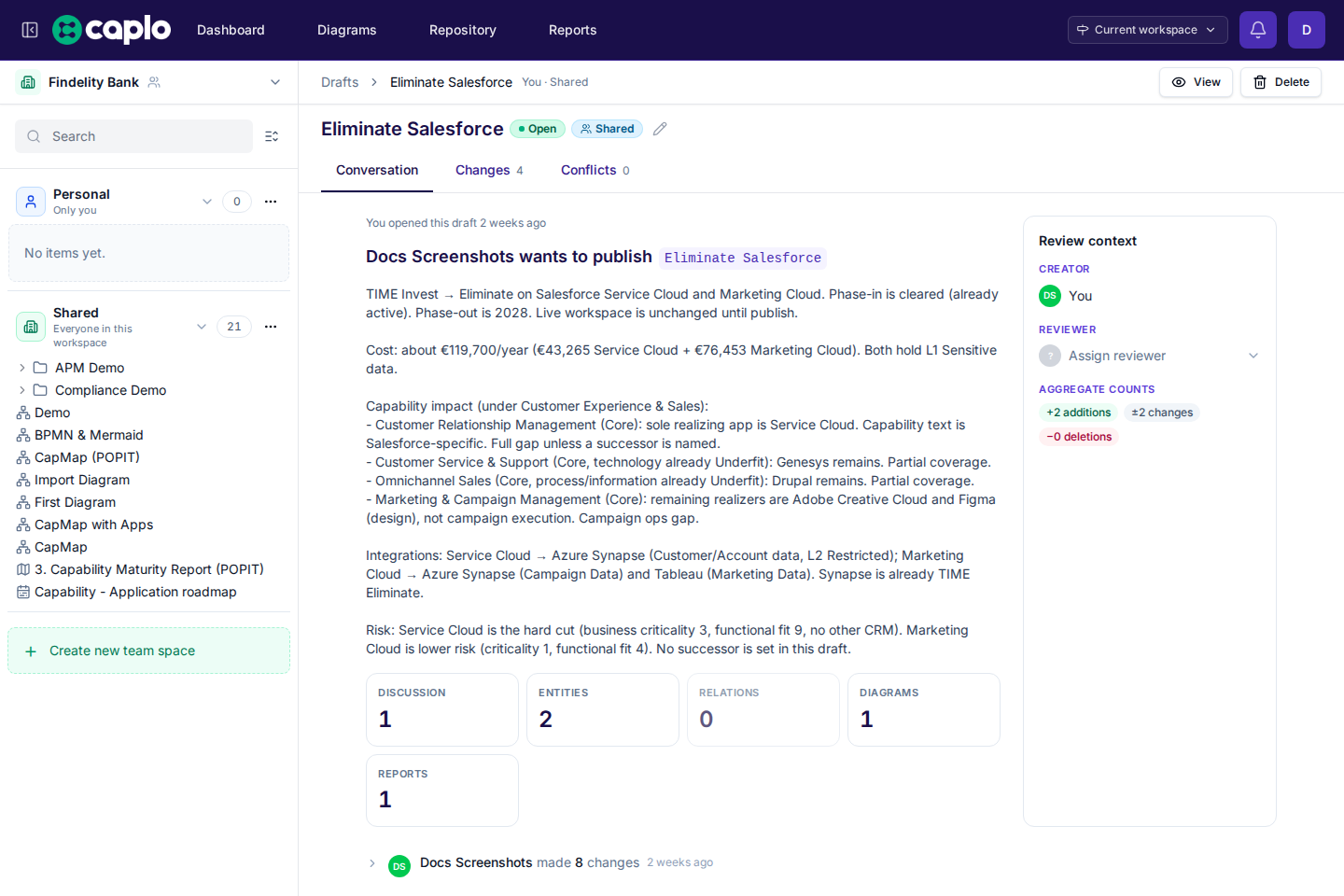Click diagram icon for BPMN & Mermaid
This screenshot has width=1344, height=896.
click(x=23, y=435)
